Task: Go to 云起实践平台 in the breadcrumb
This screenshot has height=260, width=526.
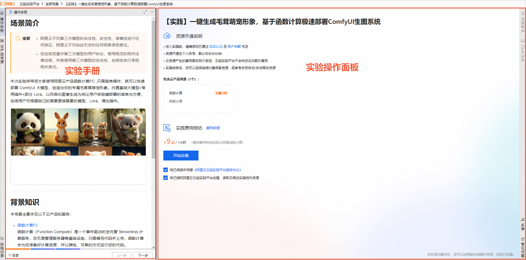Action: 29,4
